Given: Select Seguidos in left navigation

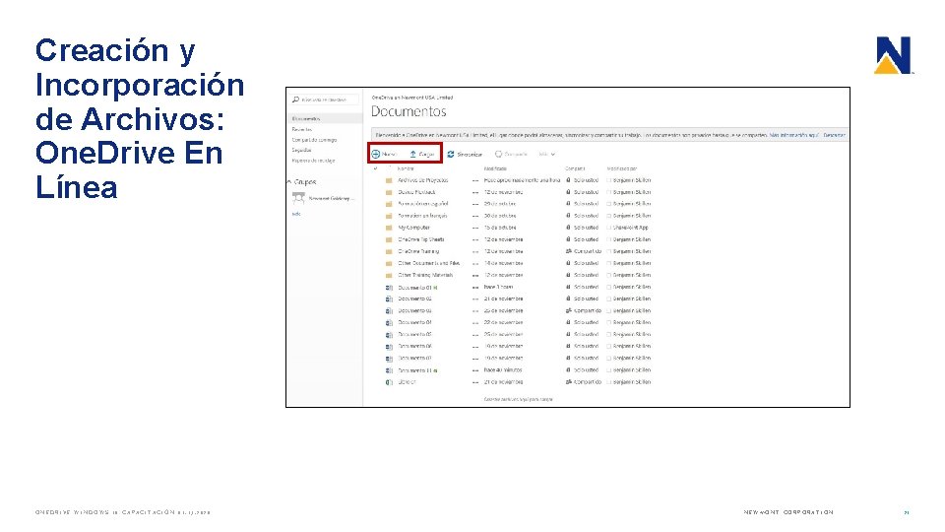Looking at the screenshot, I should click(x=302, y=150).
